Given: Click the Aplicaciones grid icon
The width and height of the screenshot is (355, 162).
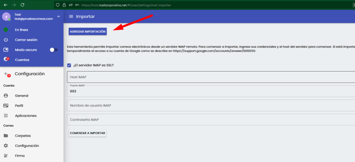Looking at the screenshot, I should pos(6,116).
